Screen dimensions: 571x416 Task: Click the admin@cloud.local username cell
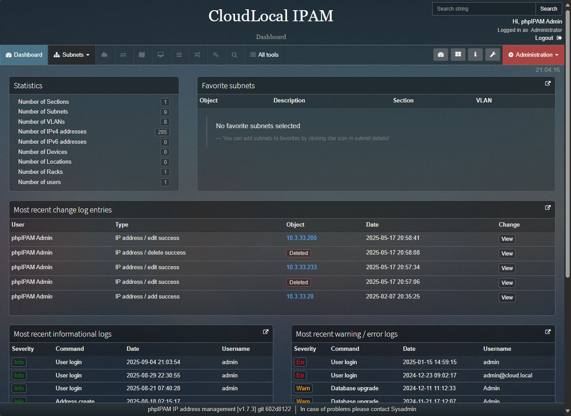[508, 375]
